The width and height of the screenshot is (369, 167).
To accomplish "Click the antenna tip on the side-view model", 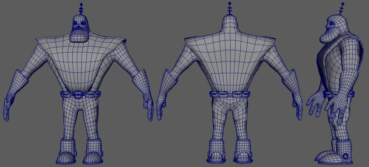I will coord(343,4).
